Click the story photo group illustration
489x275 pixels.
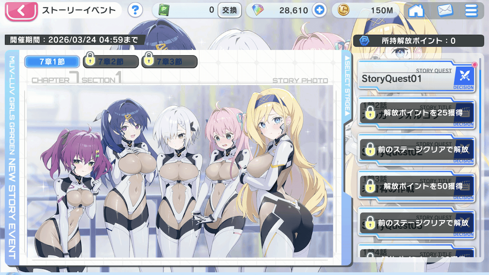pos(180,172)
